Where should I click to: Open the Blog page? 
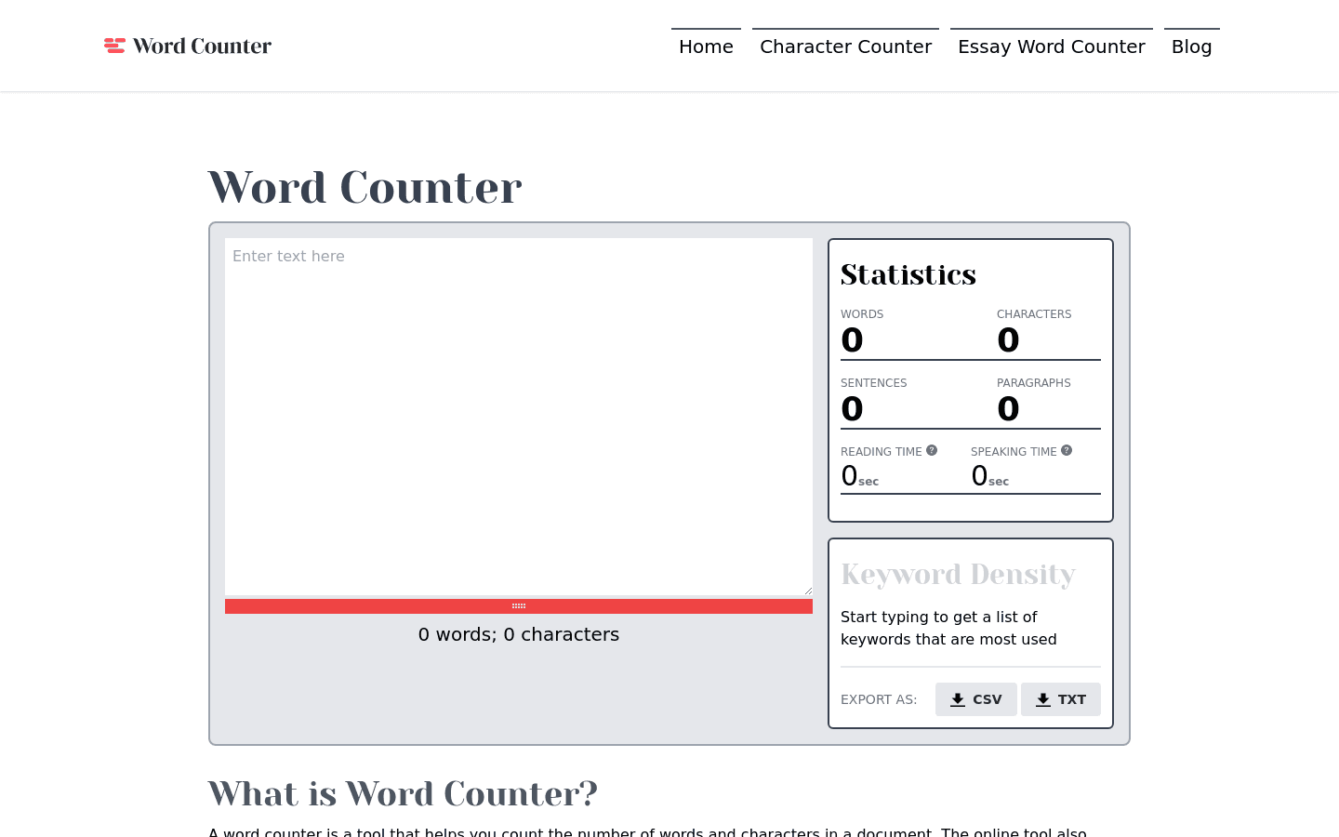[x=1191, y=46]
